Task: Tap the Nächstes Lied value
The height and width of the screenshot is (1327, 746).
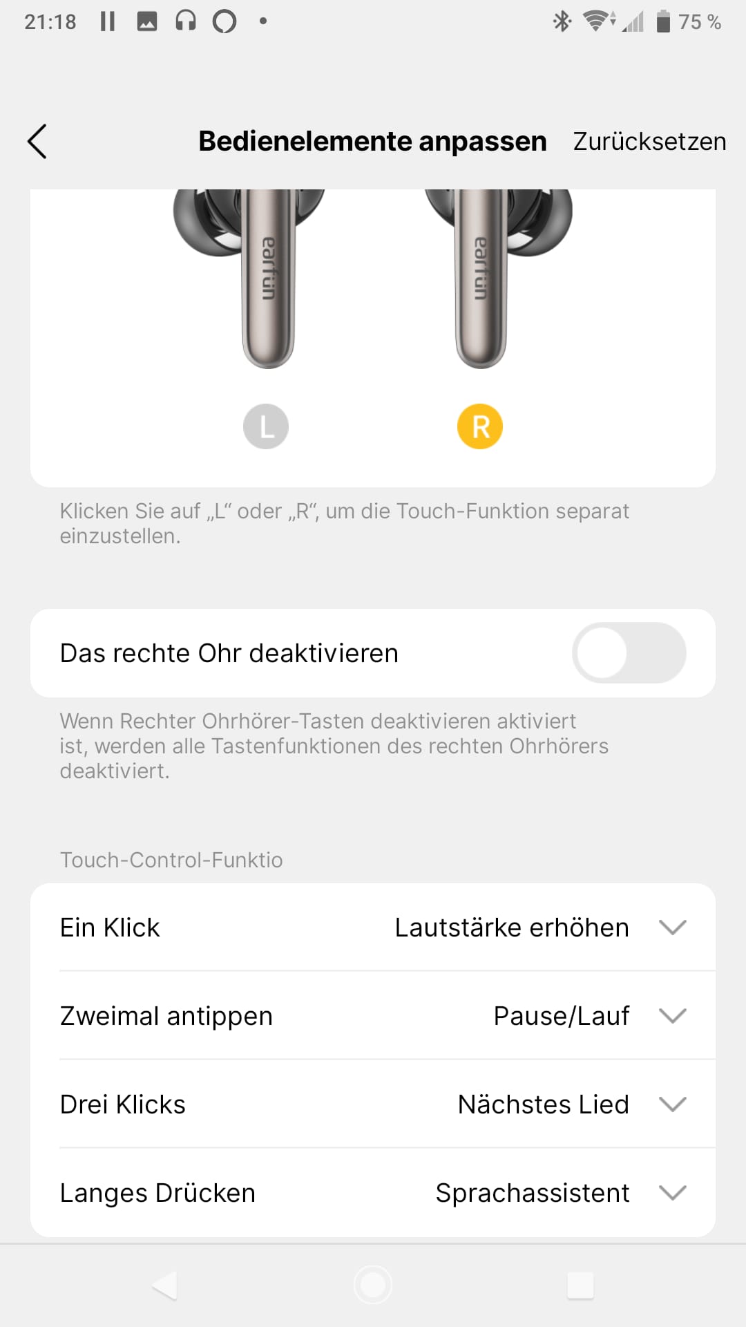Action: pyautogui.click(x=544, y=1104)
